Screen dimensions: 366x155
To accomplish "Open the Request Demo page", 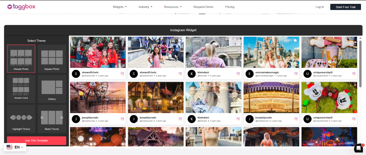I will pos(203,7).
